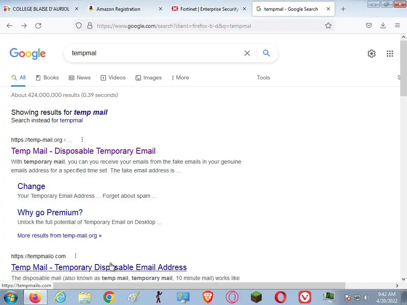
Task: Click the volume speaker tray icon
Action: point(367,297)
